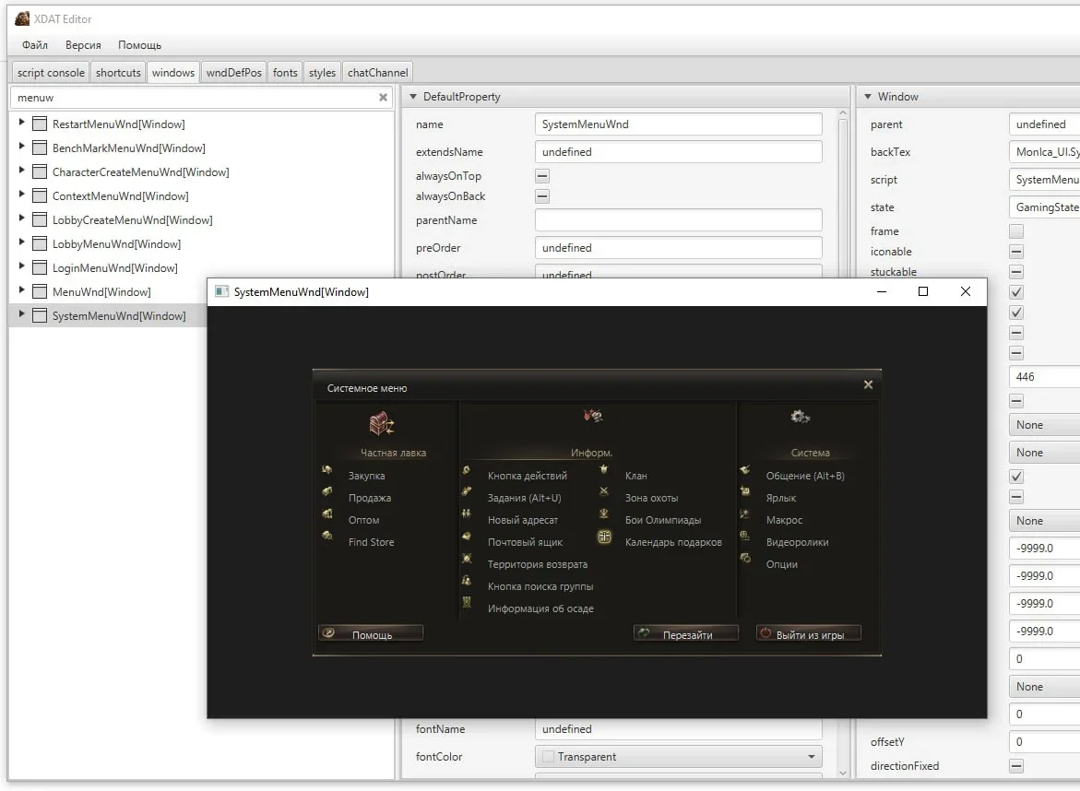Expand the ContextMenuWnd tree node
The height and width of the screenshot is (791, 1080).
[x=21, y=195]
